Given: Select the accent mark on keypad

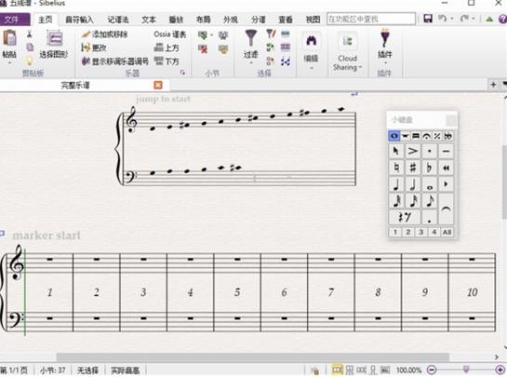Looking at the screenshot, I should tap(413, 151).
